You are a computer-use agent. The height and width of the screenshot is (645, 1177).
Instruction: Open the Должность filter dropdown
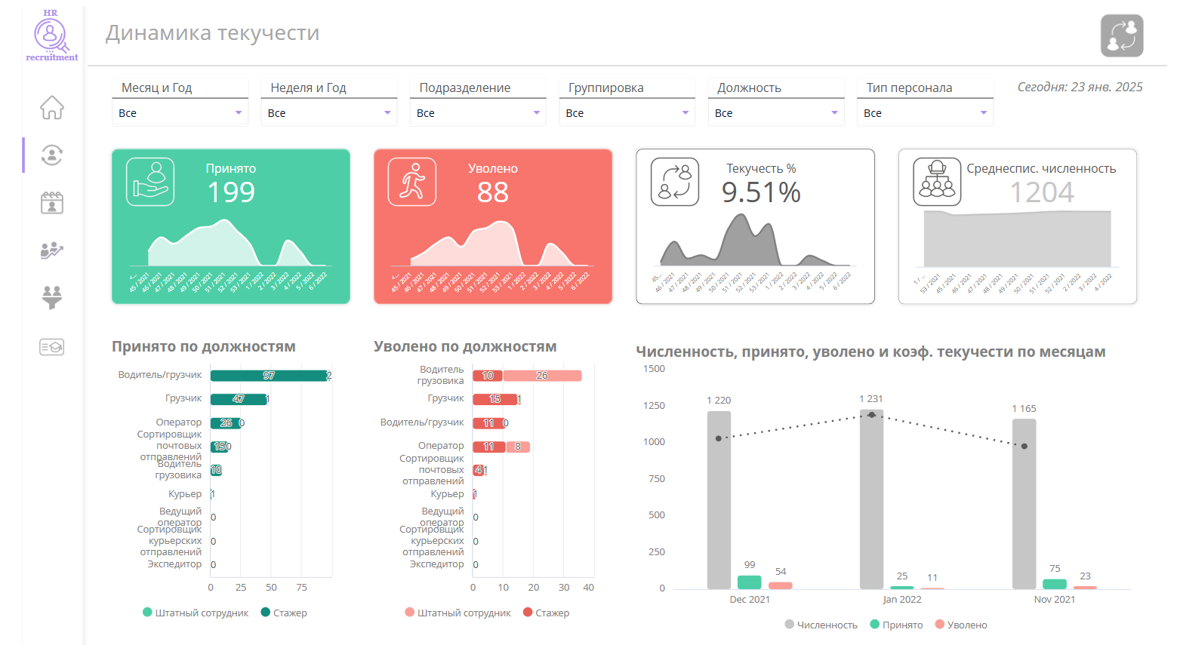[776, 113]
